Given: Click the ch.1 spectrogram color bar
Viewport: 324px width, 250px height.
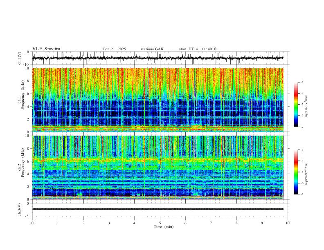Looking at the screenshot, I should 296,105.
